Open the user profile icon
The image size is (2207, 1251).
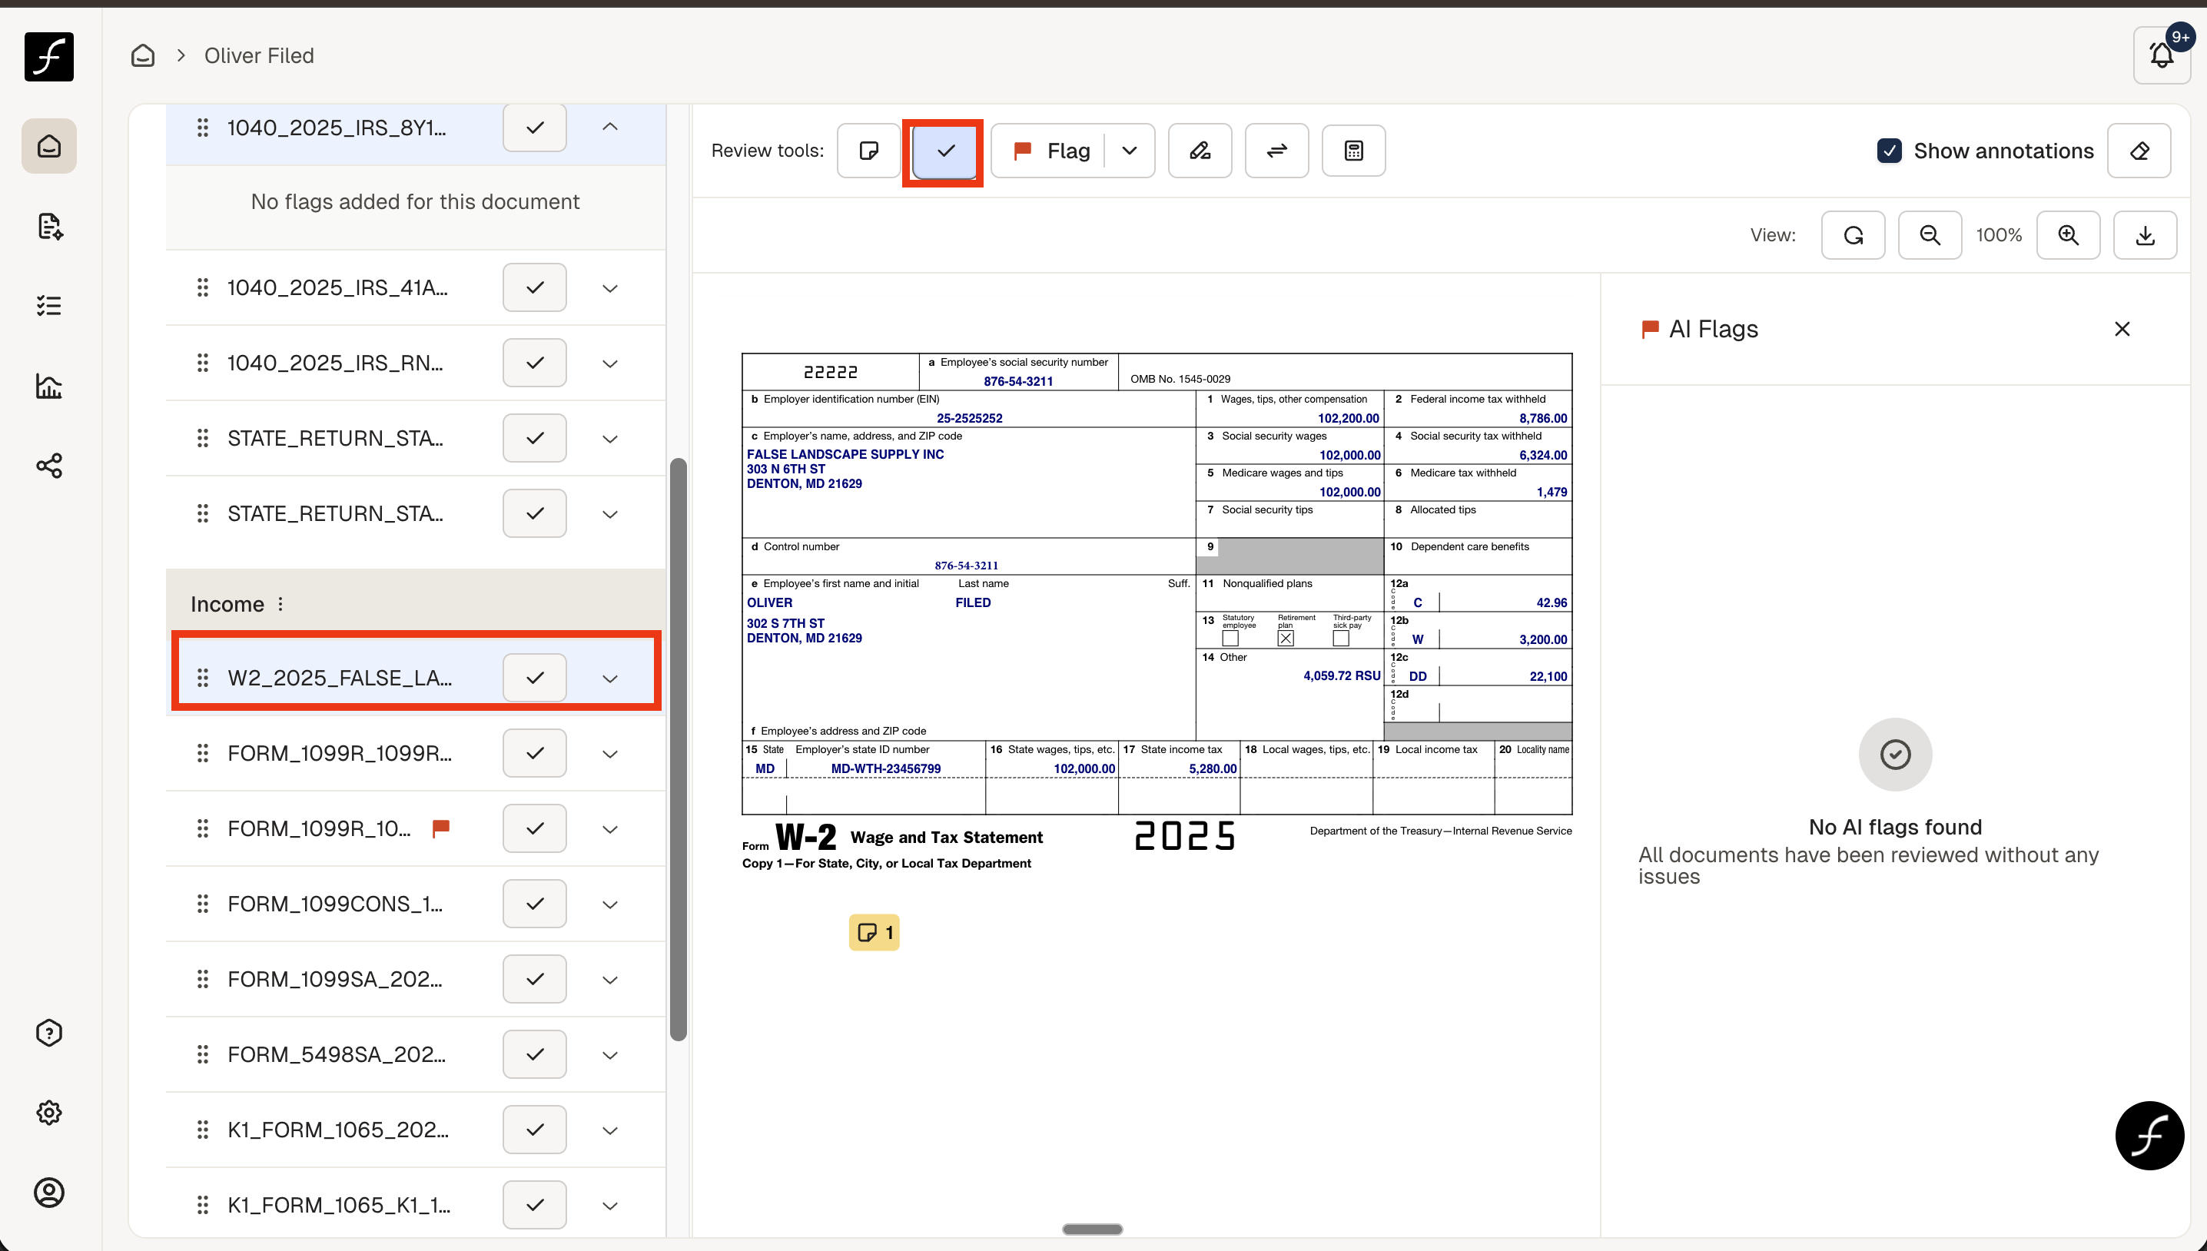49,1193
